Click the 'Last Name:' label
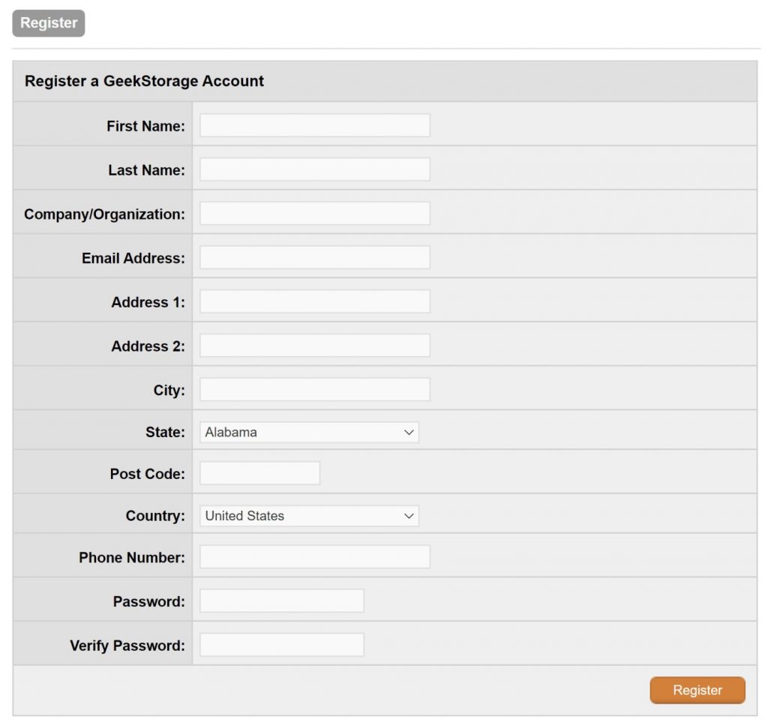Image resolution: width=768 pixels, height=722 pixels. coord(146,170)
